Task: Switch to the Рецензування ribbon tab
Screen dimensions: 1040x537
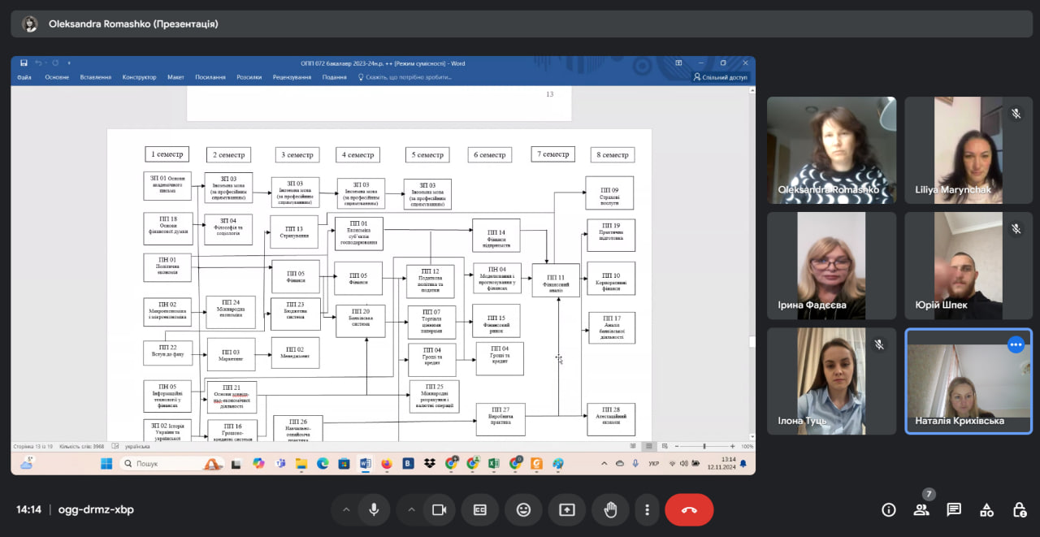Action: pos(292,77)
